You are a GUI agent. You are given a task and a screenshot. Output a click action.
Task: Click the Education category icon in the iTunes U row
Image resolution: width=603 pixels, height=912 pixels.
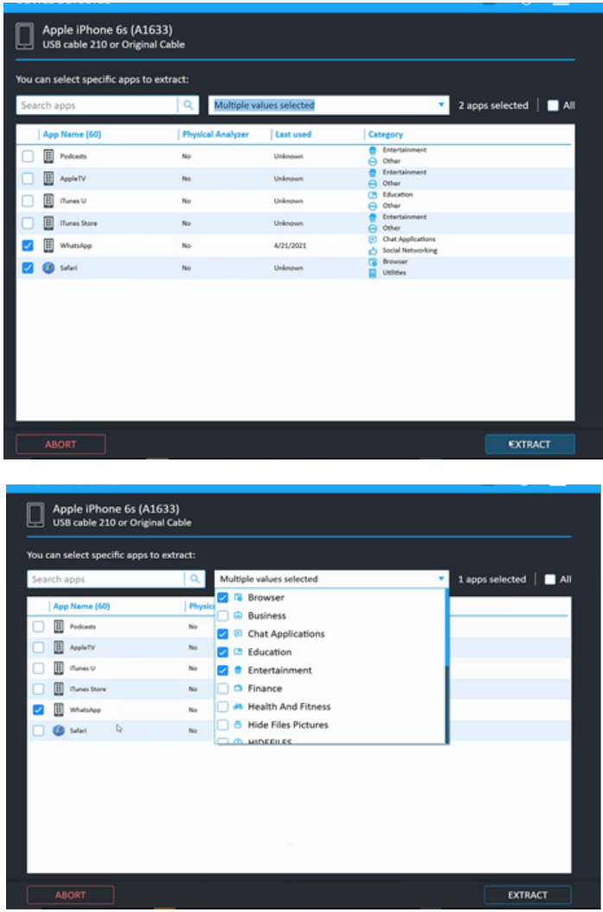click(x=372, y=195)
